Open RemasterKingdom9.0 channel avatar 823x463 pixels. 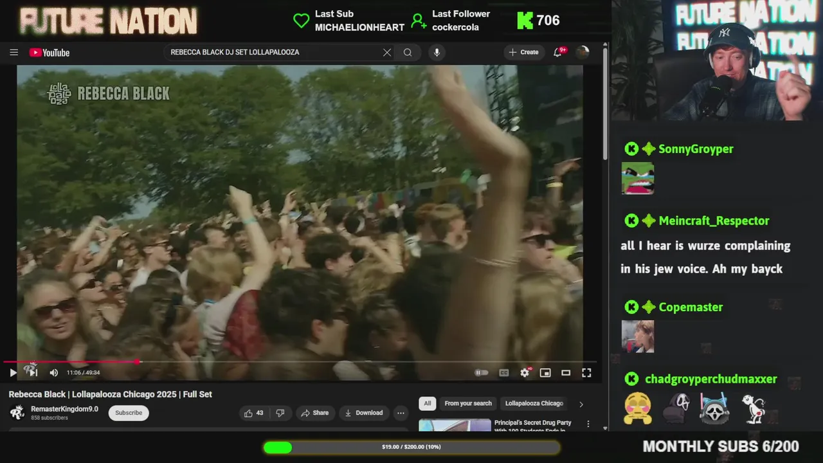[x=17, y=412]
